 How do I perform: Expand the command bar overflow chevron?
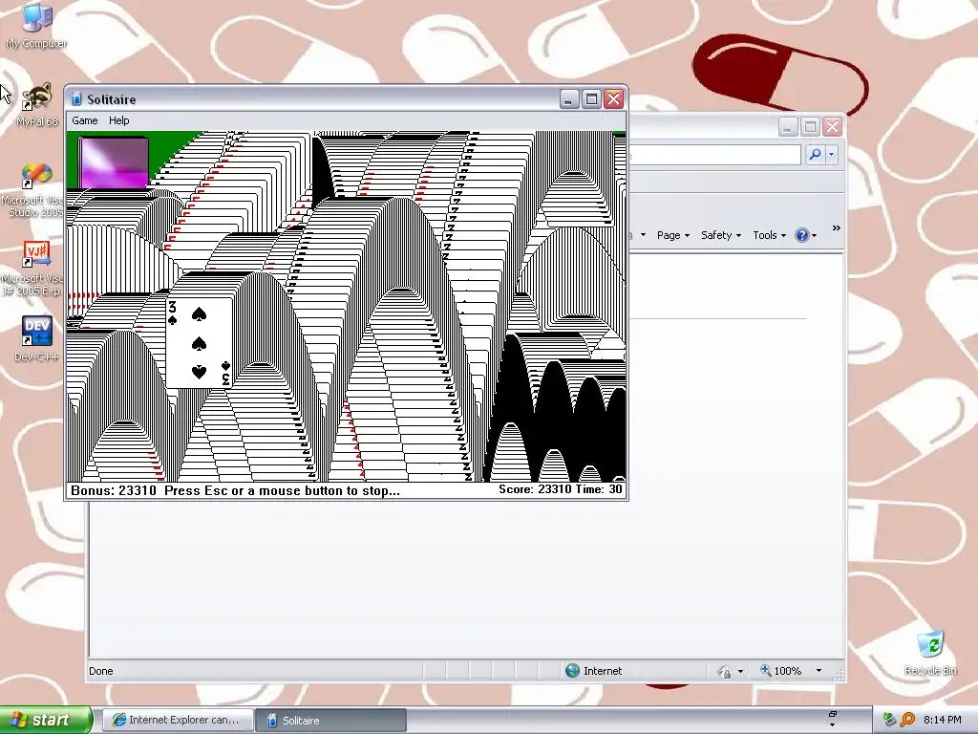pyautogui.click(x=837, y=228)
